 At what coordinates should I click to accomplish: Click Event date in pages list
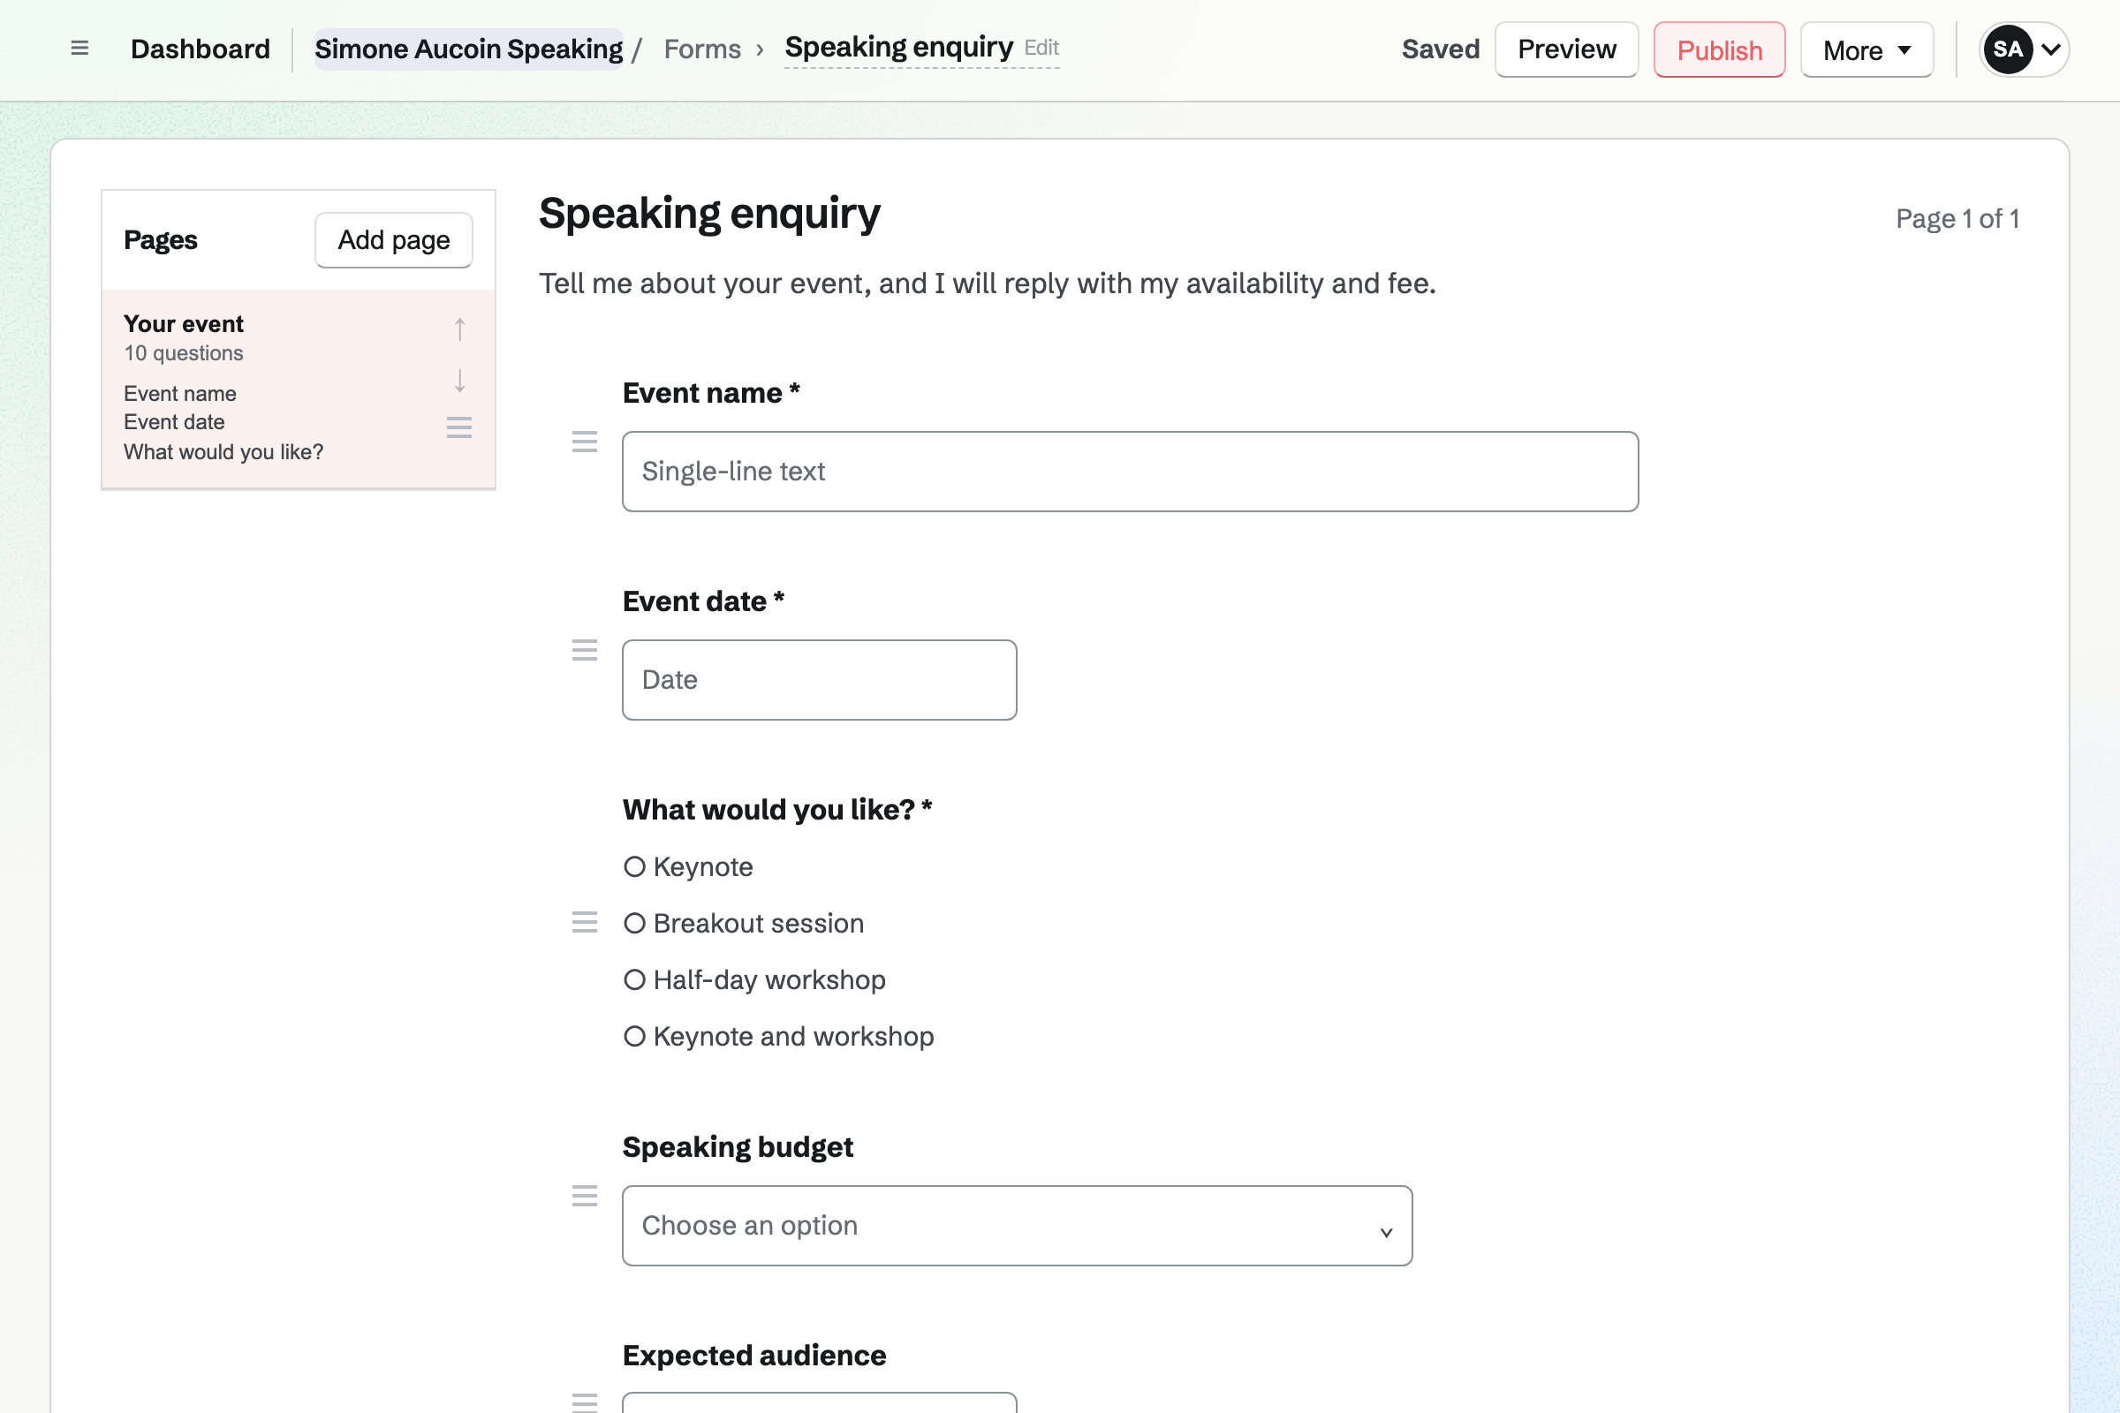point(174,422)
